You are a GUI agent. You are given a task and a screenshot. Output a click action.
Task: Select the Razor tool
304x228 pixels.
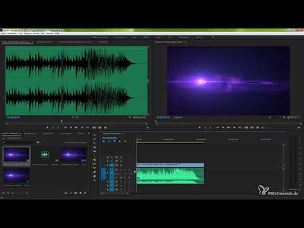click(94, 160)
